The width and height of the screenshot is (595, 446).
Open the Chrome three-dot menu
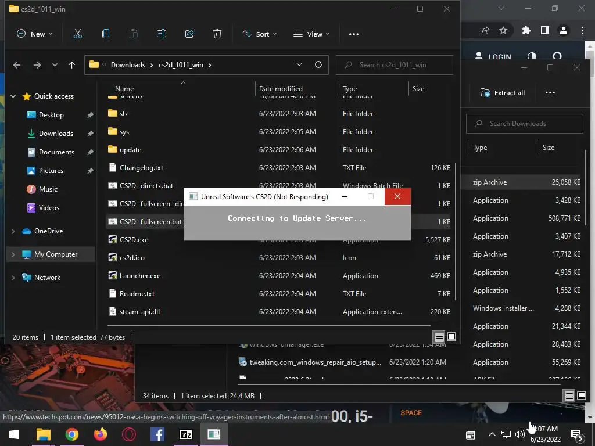582,30
